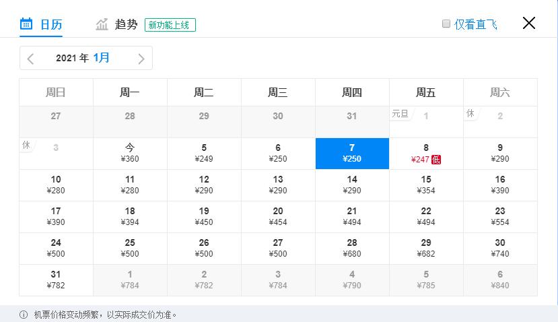Close the price calendar popup
The height and width of the screenshot is (322, 558).
pyautogui.click(x=529, y=23)
